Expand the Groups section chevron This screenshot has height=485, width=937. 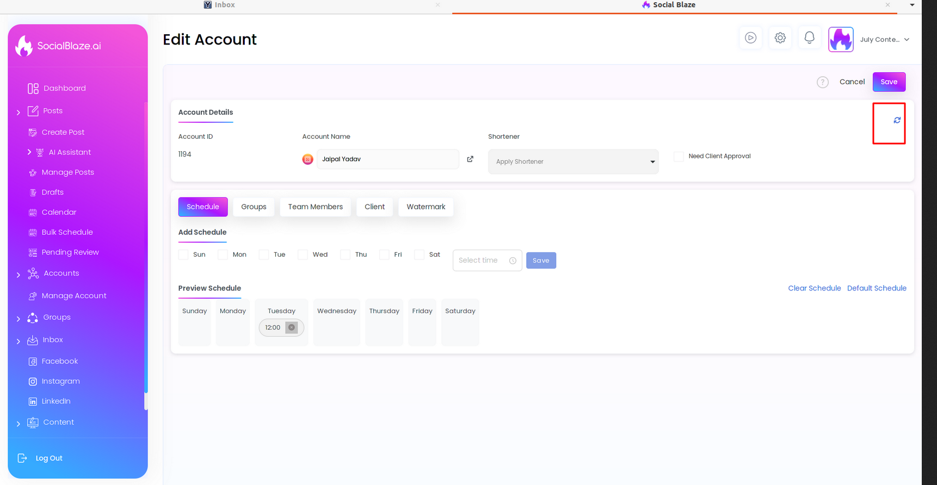point(19,319)
